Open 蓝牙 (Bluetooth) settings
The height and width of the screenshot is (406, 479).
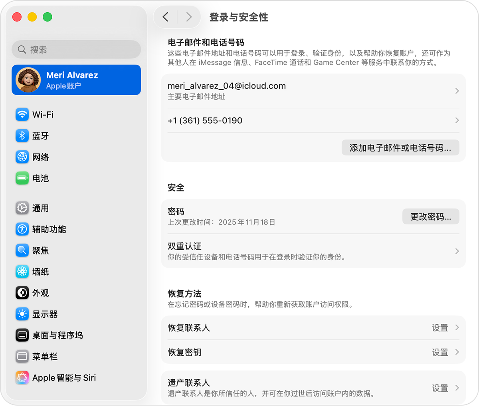click(x=22, y=136)
